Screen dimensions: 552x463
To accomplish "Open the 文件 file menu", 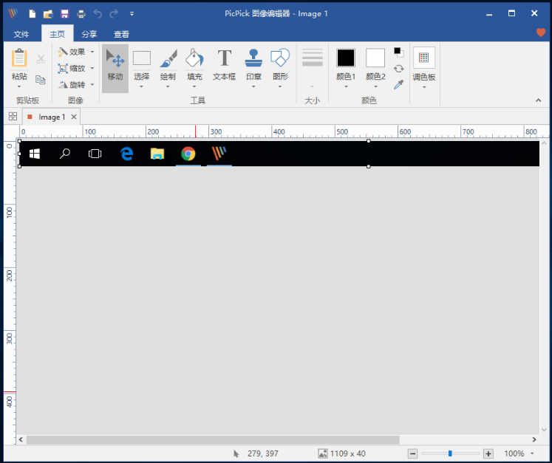I will click(x=21, y=34).
